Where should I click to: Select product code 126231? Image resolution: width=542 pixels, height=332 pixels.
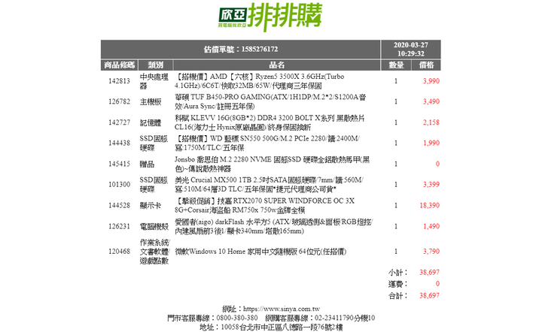tap(119, 227)
